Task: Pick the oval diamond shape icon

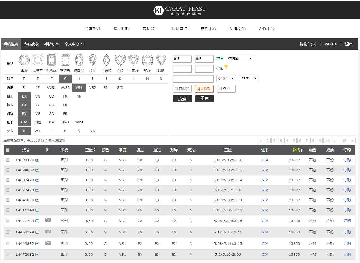Action: (x=79, y=60)
